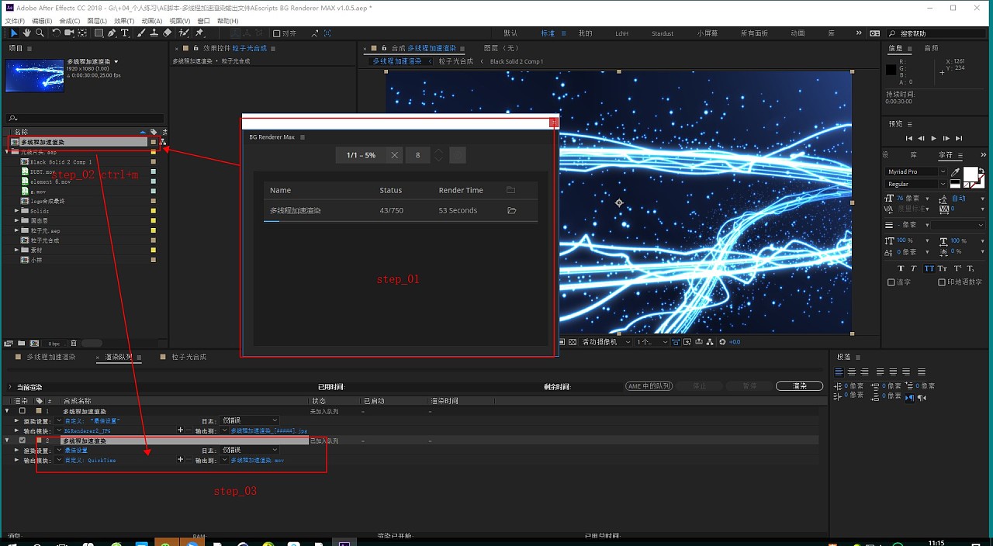Viewport: 993px width, 546px height.
Task: Select the Rotation tool
Action: pyautogui.click(x=56, y=33)
